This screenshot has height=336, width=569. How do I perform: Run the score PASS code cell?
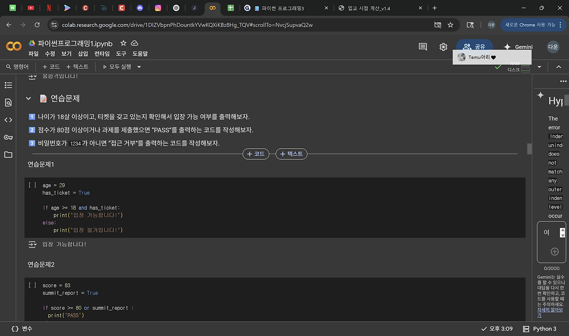(x=32, y=285)
